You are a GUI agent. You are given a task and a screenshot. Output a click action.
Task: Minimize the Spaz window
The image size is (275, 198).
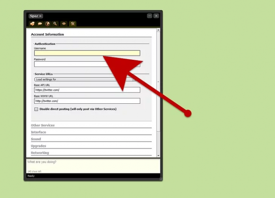tap(149, 16)
